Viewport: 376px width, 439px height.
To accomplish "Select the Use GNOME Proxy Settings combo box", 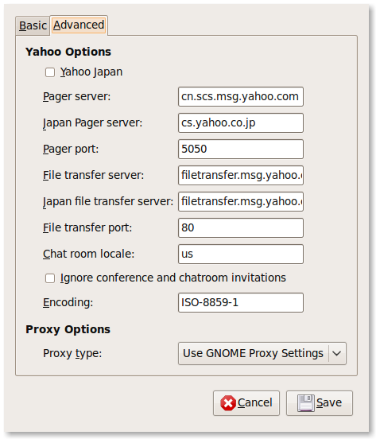I will tap(262, 354).
